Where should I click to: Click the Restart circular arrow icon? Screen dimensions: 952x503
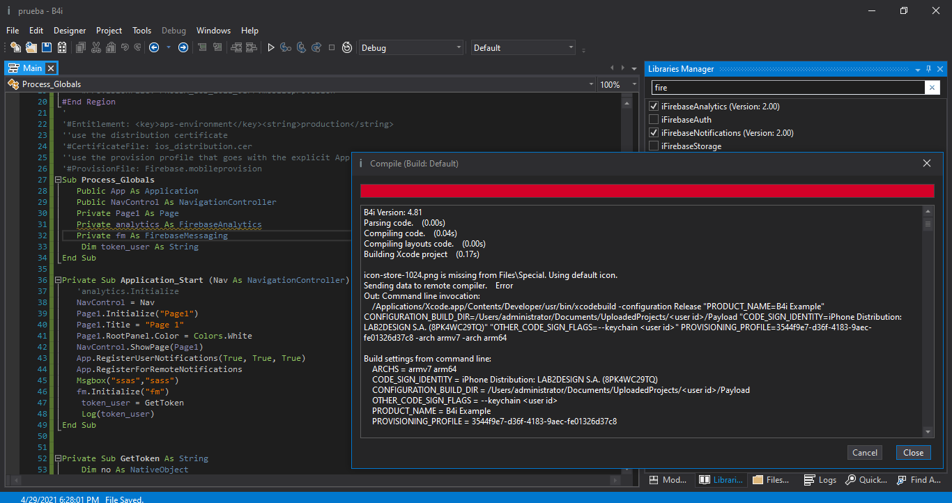click(347, 47)
